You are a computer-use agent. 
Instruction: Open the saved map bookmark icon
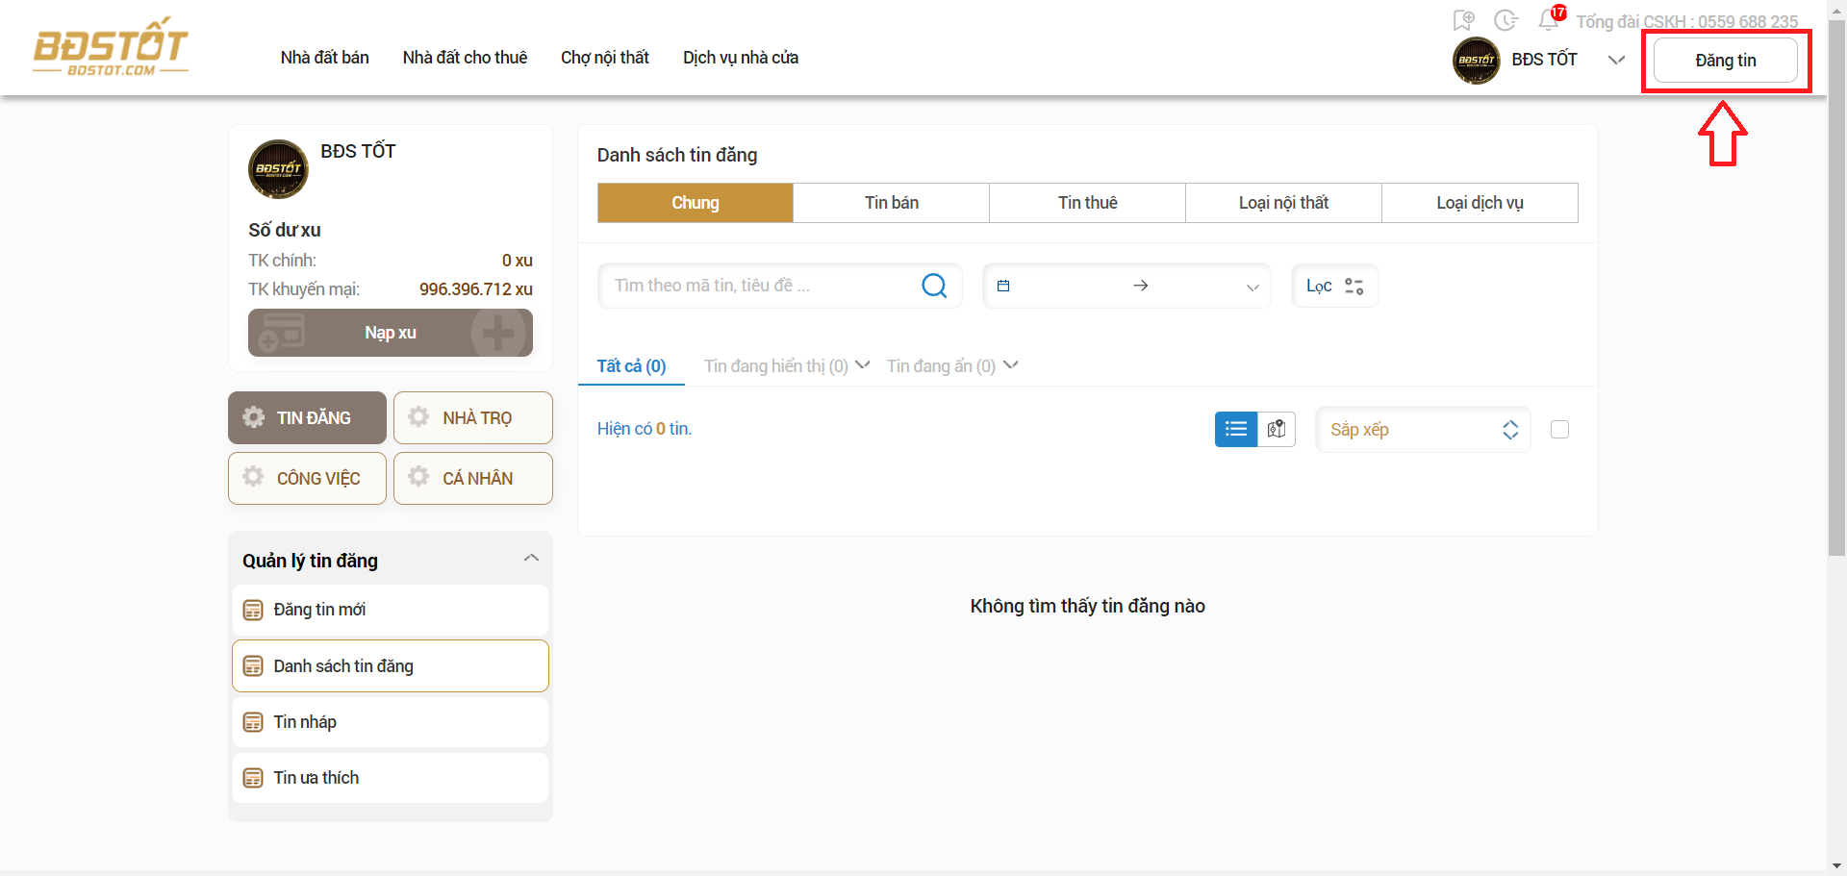pyautogui.click(x=1463, y=20)
